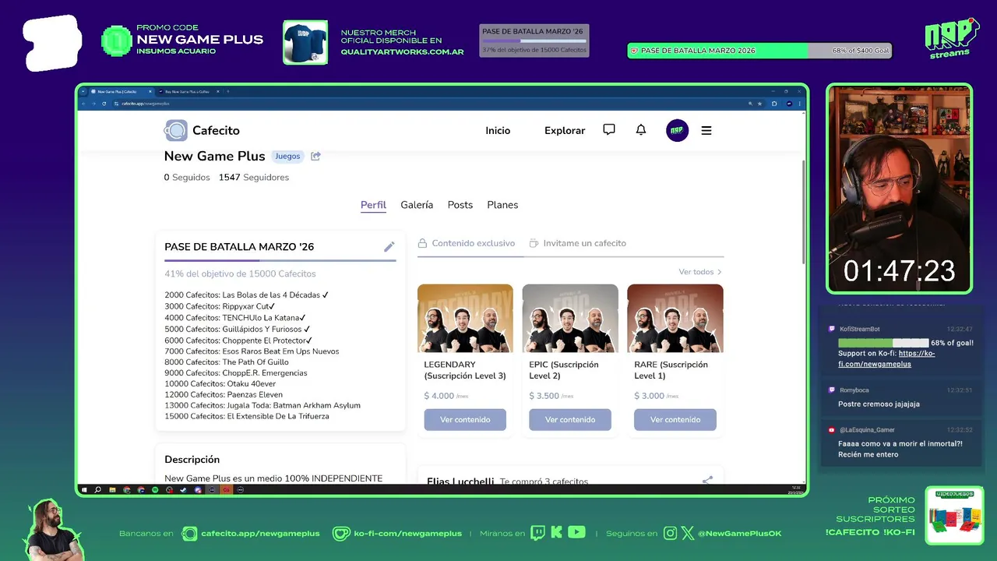Click LEGENDARY (Suscripción Level 3) title

pos(465,370)
